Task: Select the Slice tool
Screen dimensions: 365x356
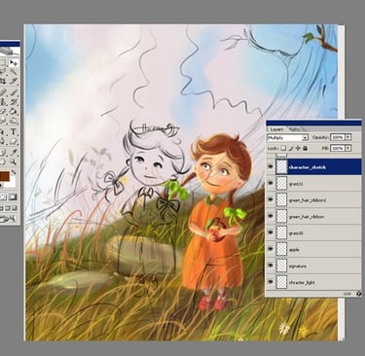Action: (14, 81)
